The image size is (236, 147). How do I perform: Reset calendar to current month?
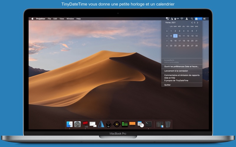point(195,23)
